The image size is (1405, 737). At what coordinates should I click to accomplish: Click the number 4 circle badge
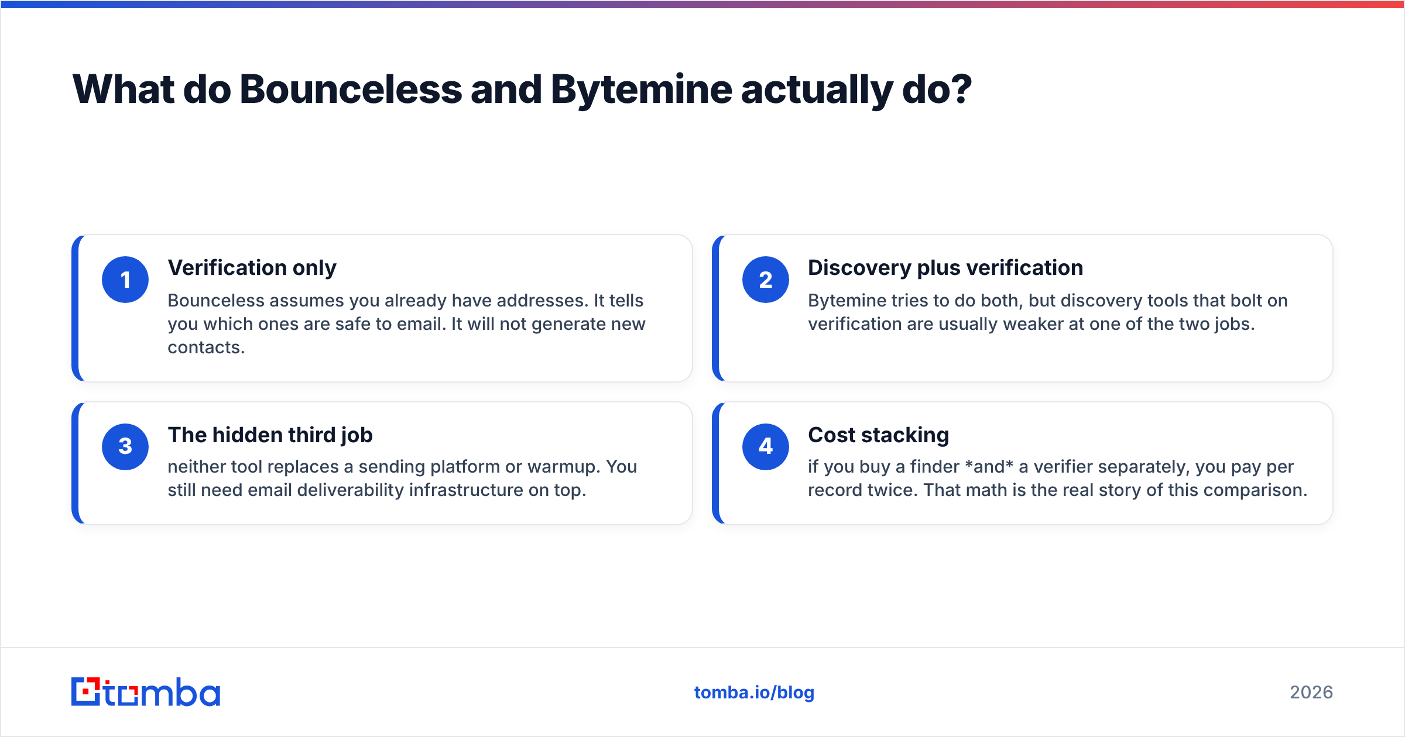766,447
